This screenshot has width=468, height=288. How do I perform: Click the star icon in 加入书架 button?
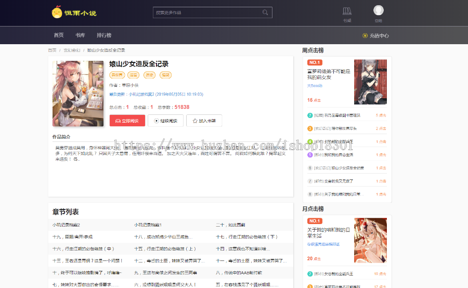click(x=195, y=121)
